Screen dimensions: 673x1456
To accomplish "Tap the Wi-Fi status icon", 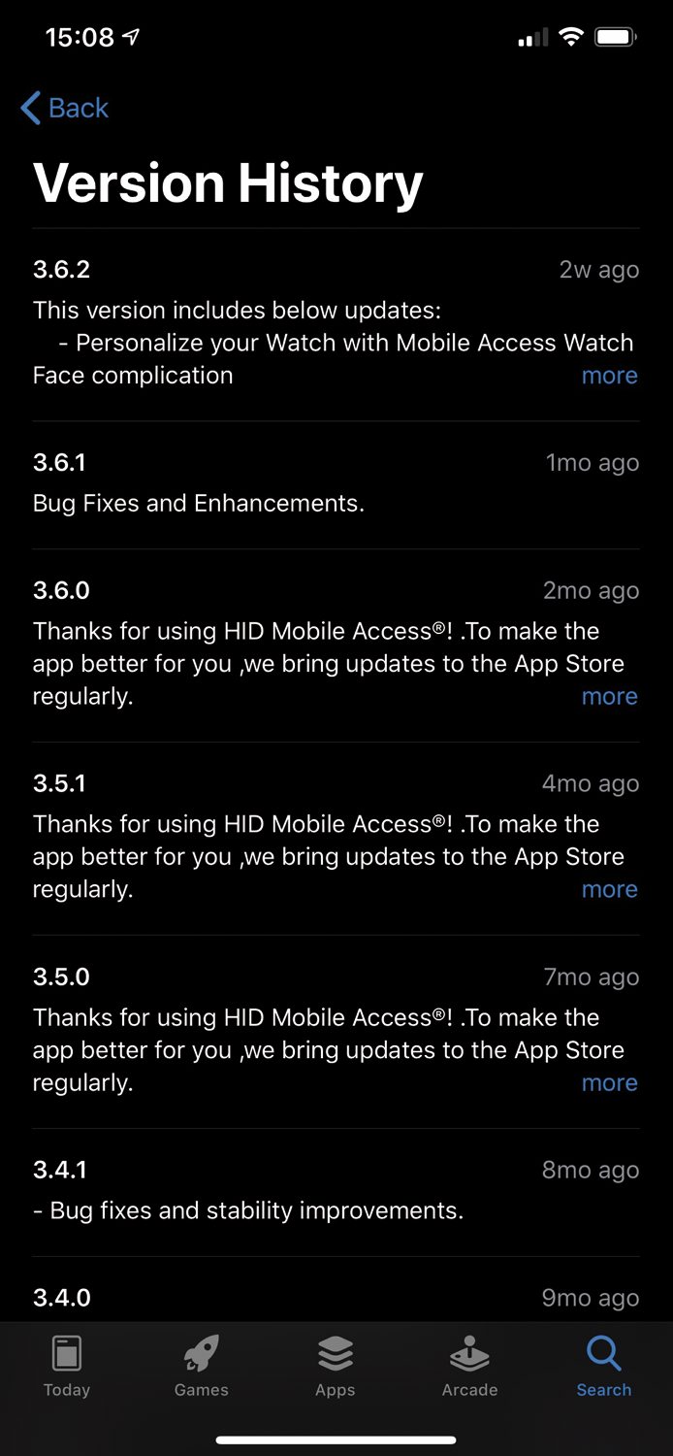I will click(x=571, y=38).
